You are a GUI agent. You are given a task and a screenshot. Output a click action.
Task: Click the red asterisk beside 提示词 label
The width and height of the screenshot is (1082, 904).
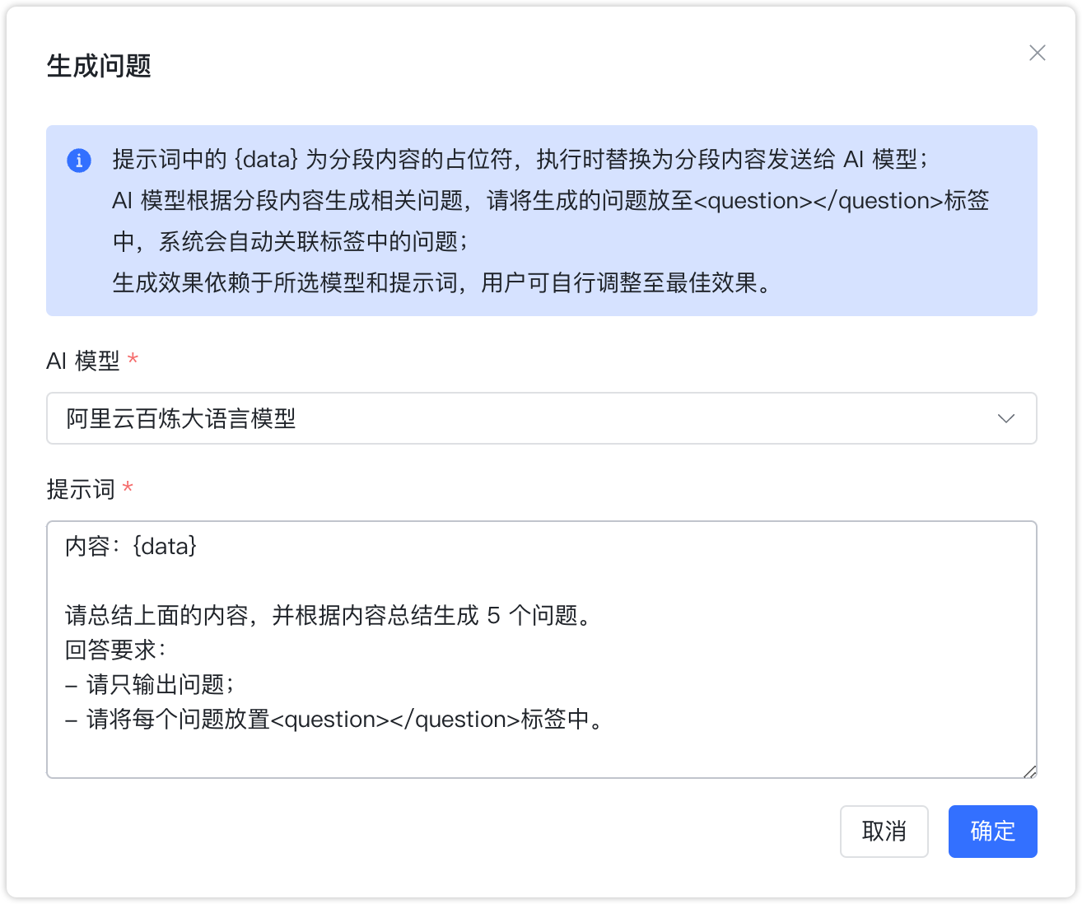pyautogui.click(x=127, y=488)
